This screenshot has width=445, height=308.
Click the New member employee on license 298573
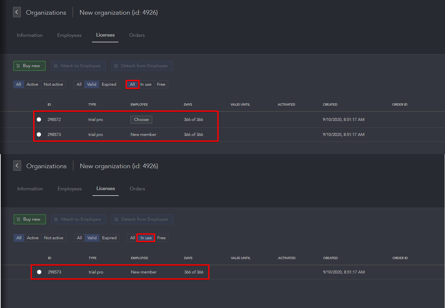(x=143, y=134)
